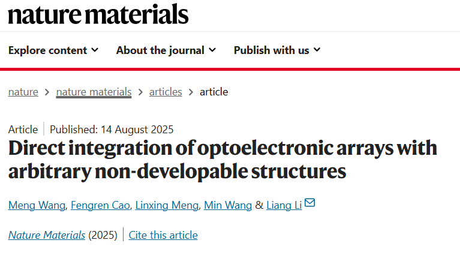Go to the nature breadcrumb link

[x=23, y=92]
